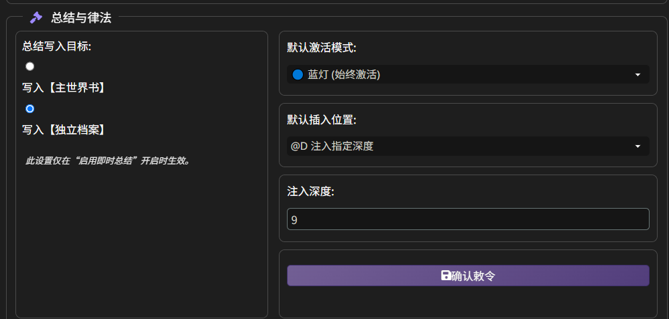
Task: Open the @D 注入指定深度 position dropdown
Action: click(463, 146)
